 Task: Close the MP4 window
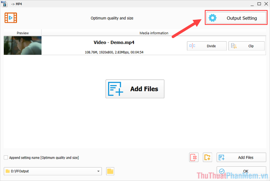pyautogui.click(x=266, y=4)
